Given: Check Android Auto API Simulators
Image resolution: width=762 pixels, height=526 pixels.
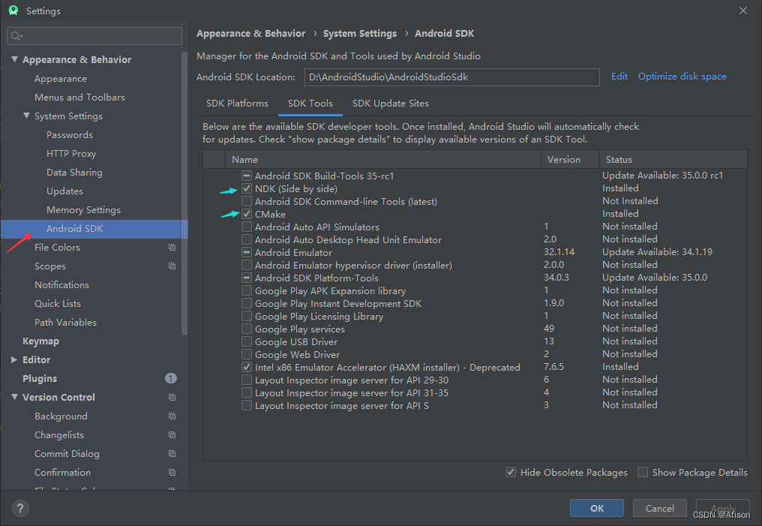Looking at the screenshot, I should tap(247, 227).
